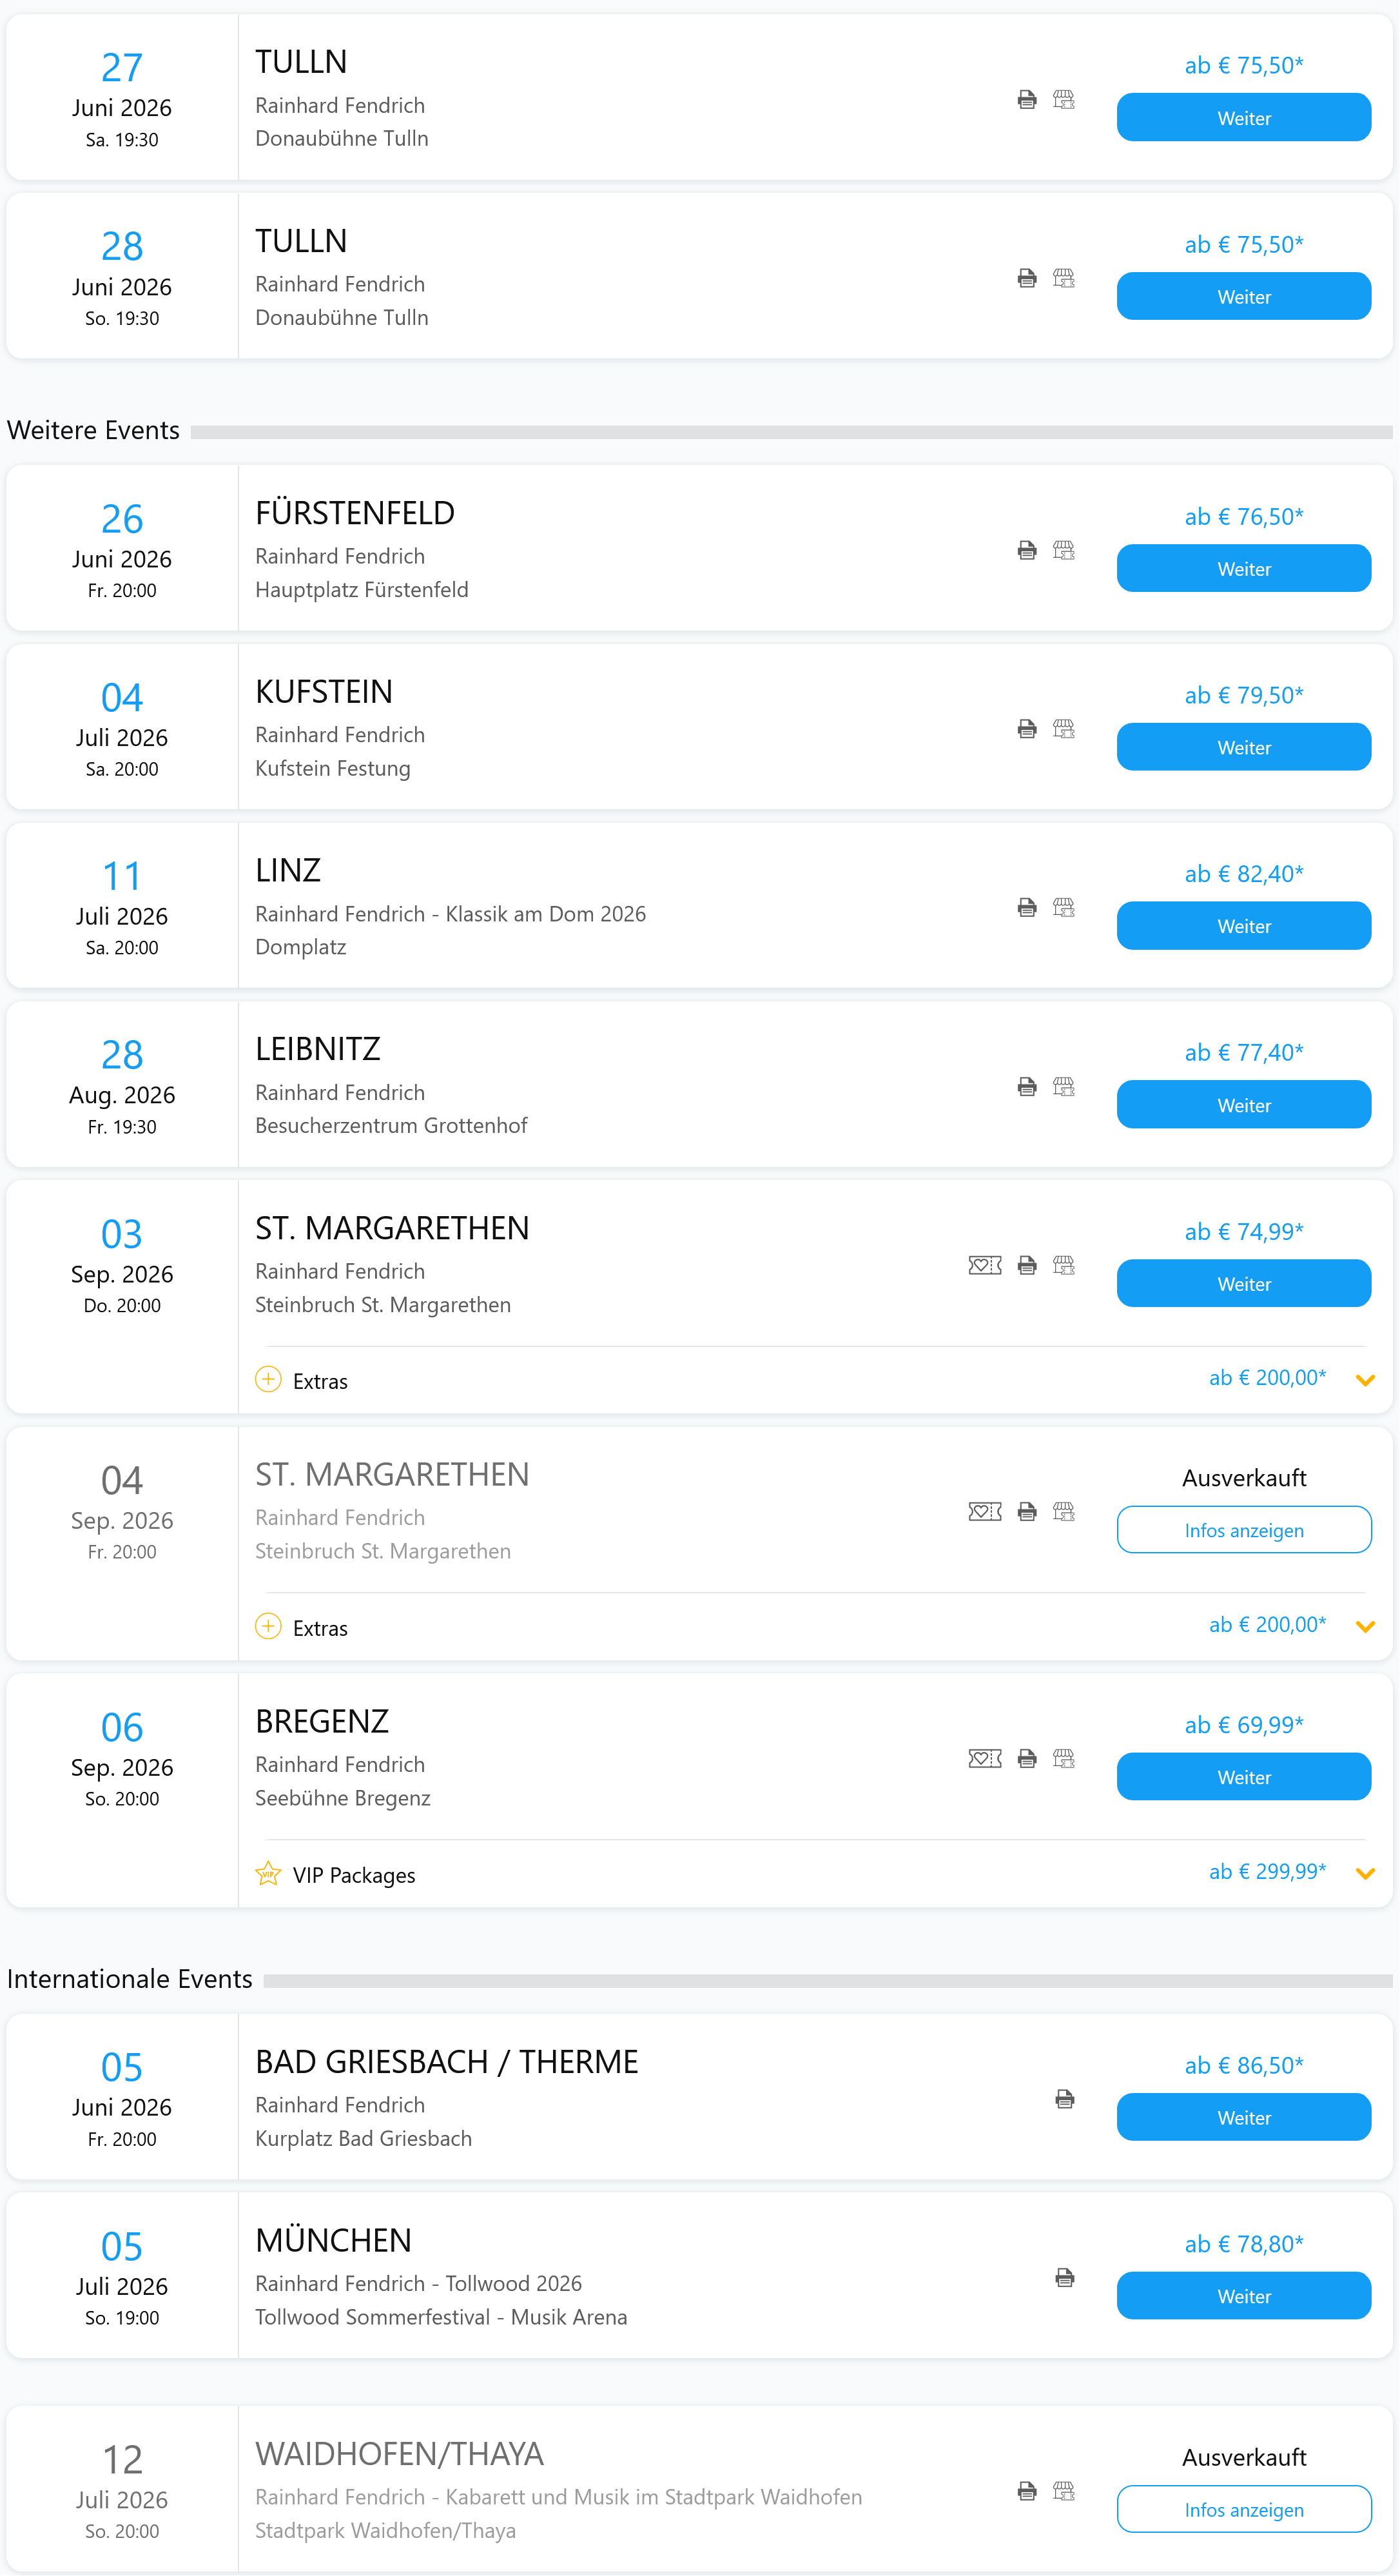
Task: Click box office icon for Kufstein event
Action: tap(1064, 729)
